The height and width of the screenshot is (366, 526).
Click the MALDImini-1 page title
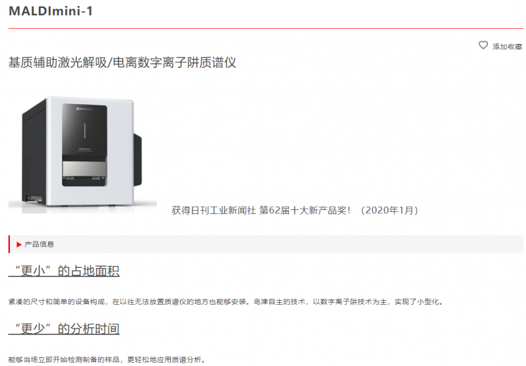(x=51, y=11)
